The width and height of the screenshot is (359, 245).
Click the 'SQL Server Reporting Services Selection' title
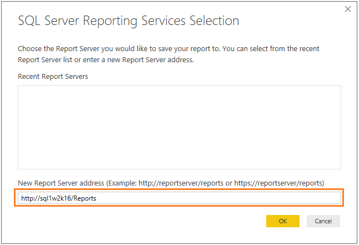pos(128,21)
